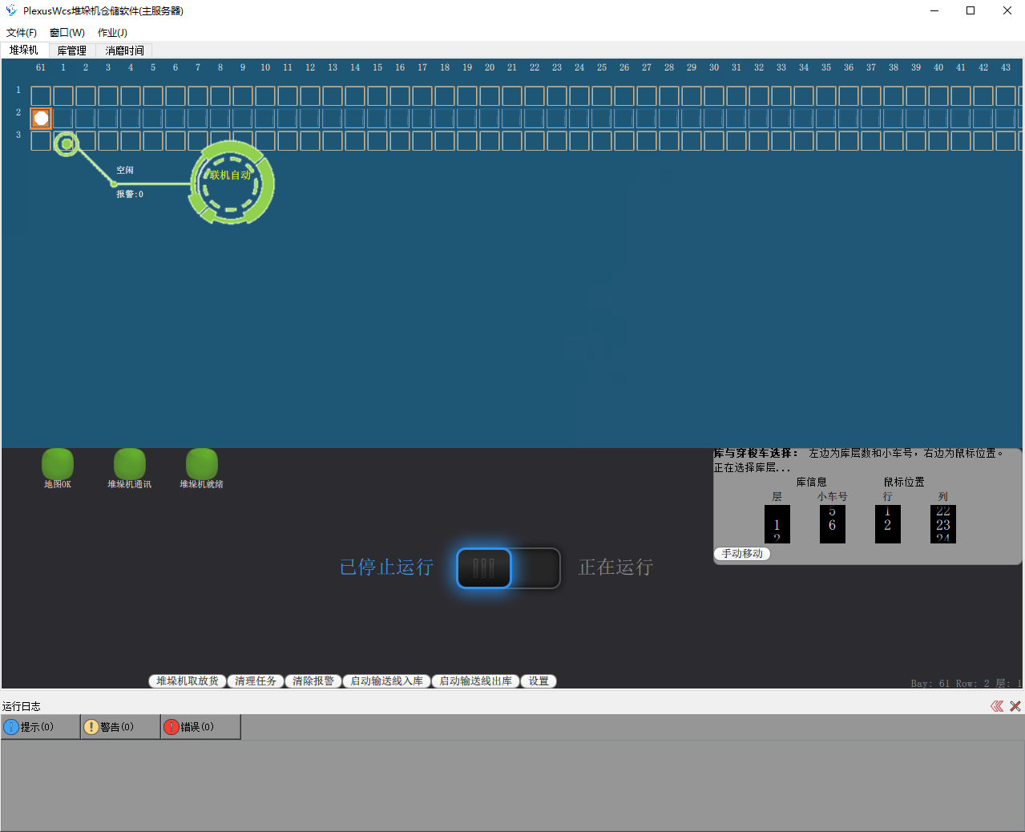Select storage cell at row 3 column 61
This screenshot has height=832, width=1025.
tap(41, 141)
